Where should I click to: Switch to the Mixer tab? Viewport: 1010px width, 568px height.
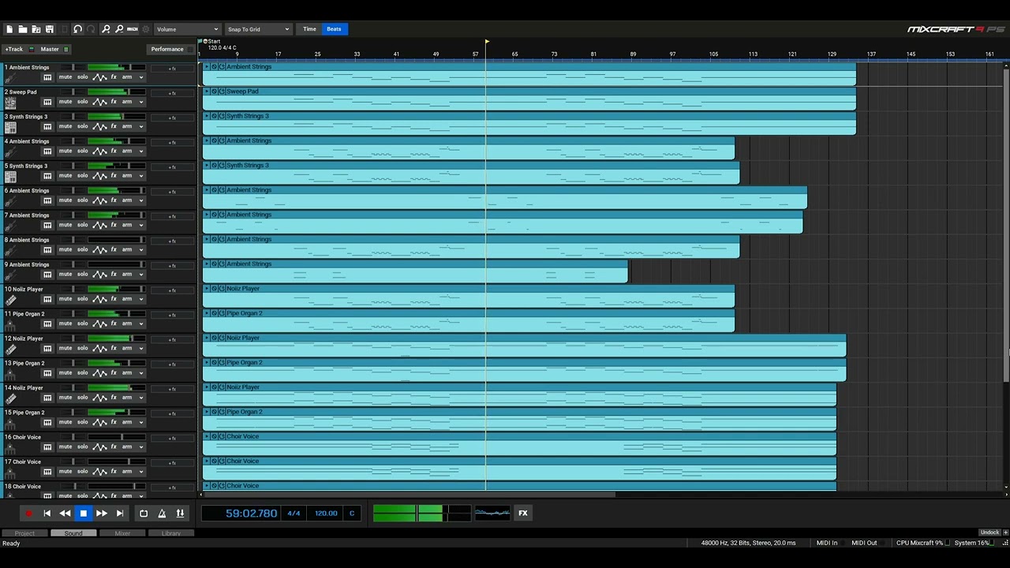point(122,533)
